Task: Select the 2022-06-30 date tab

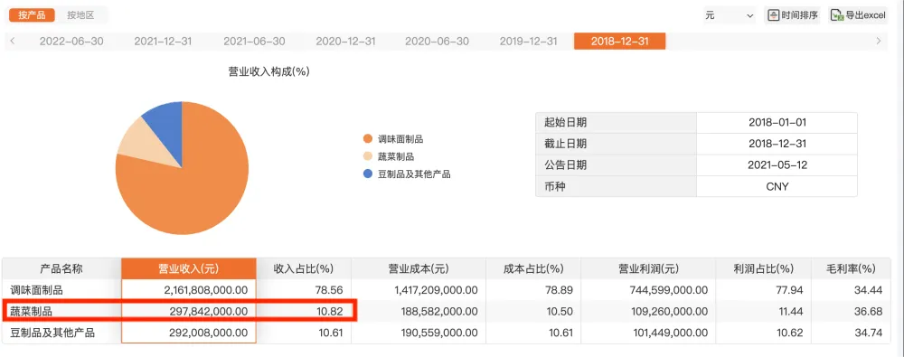Action: (71, 42)
